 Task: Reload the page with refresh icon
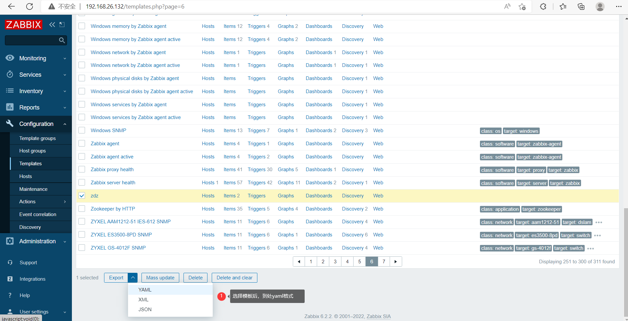click(30, 6)
